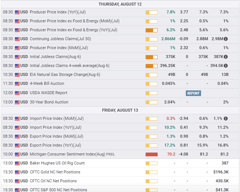This screenshot has height=192, width=240.
Task: Click info icon next to 394.5K previous value
Action: coord(226,66)
